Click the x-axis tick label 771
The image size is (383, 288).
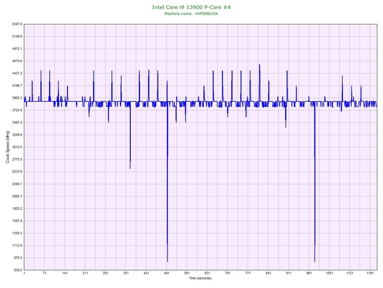click(x=248, y=273)
